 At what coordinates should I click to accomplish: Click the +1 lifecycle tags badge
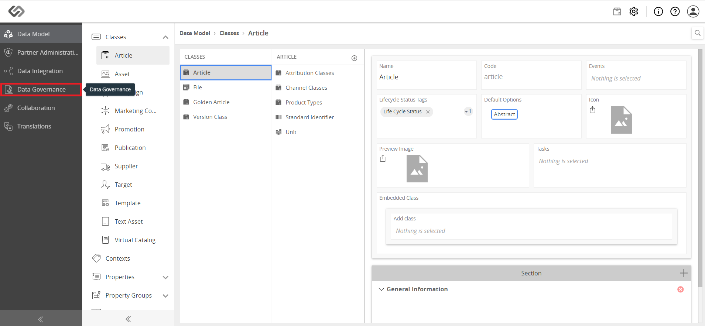[x=468, y=111]
